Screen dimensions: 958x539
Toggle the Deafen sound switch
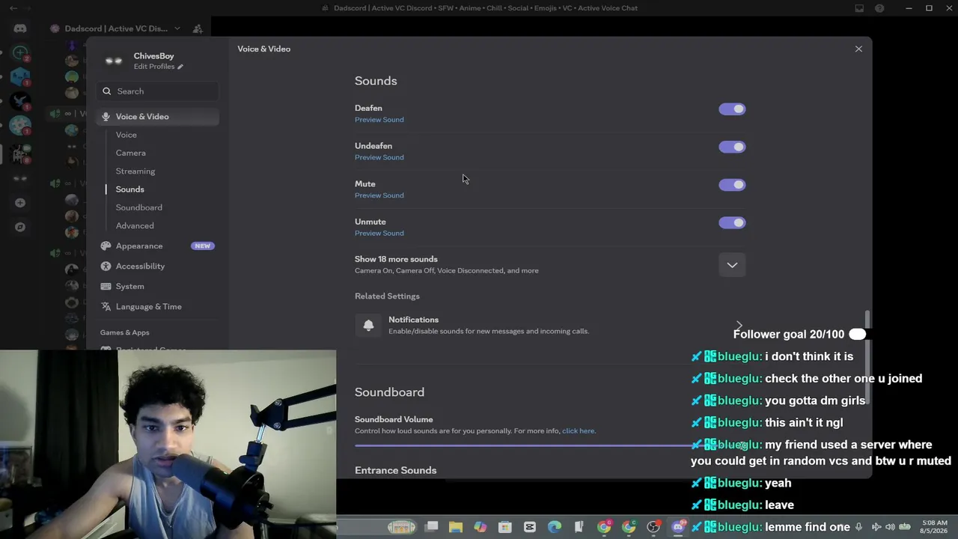[x=732, y=109]
